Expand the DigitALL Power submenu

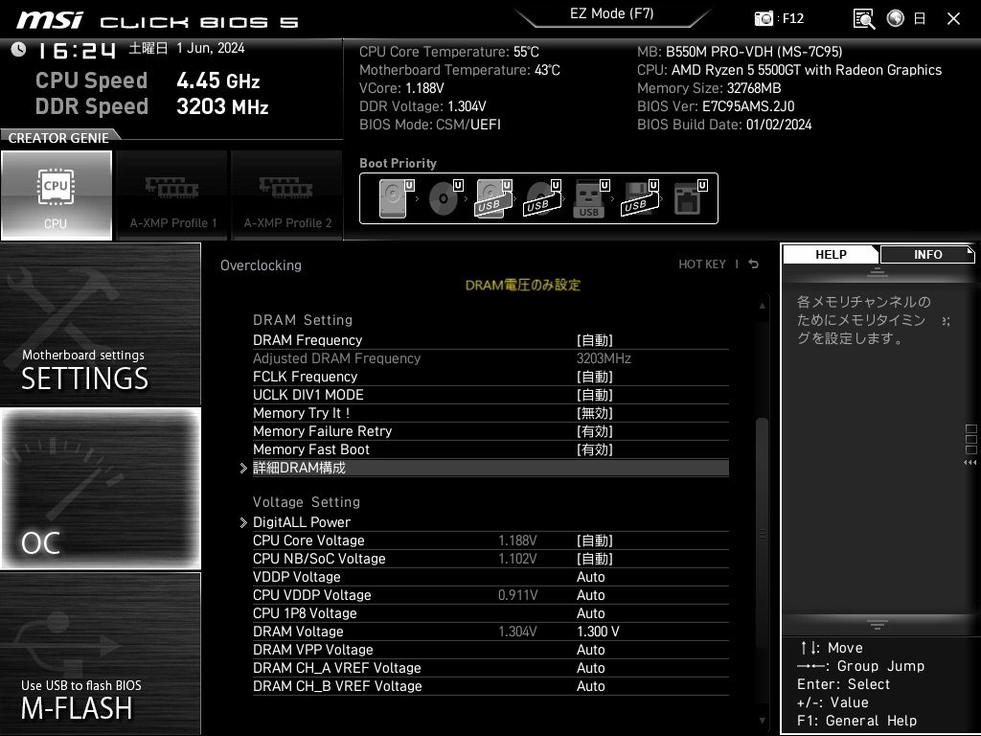click(490, 522)
